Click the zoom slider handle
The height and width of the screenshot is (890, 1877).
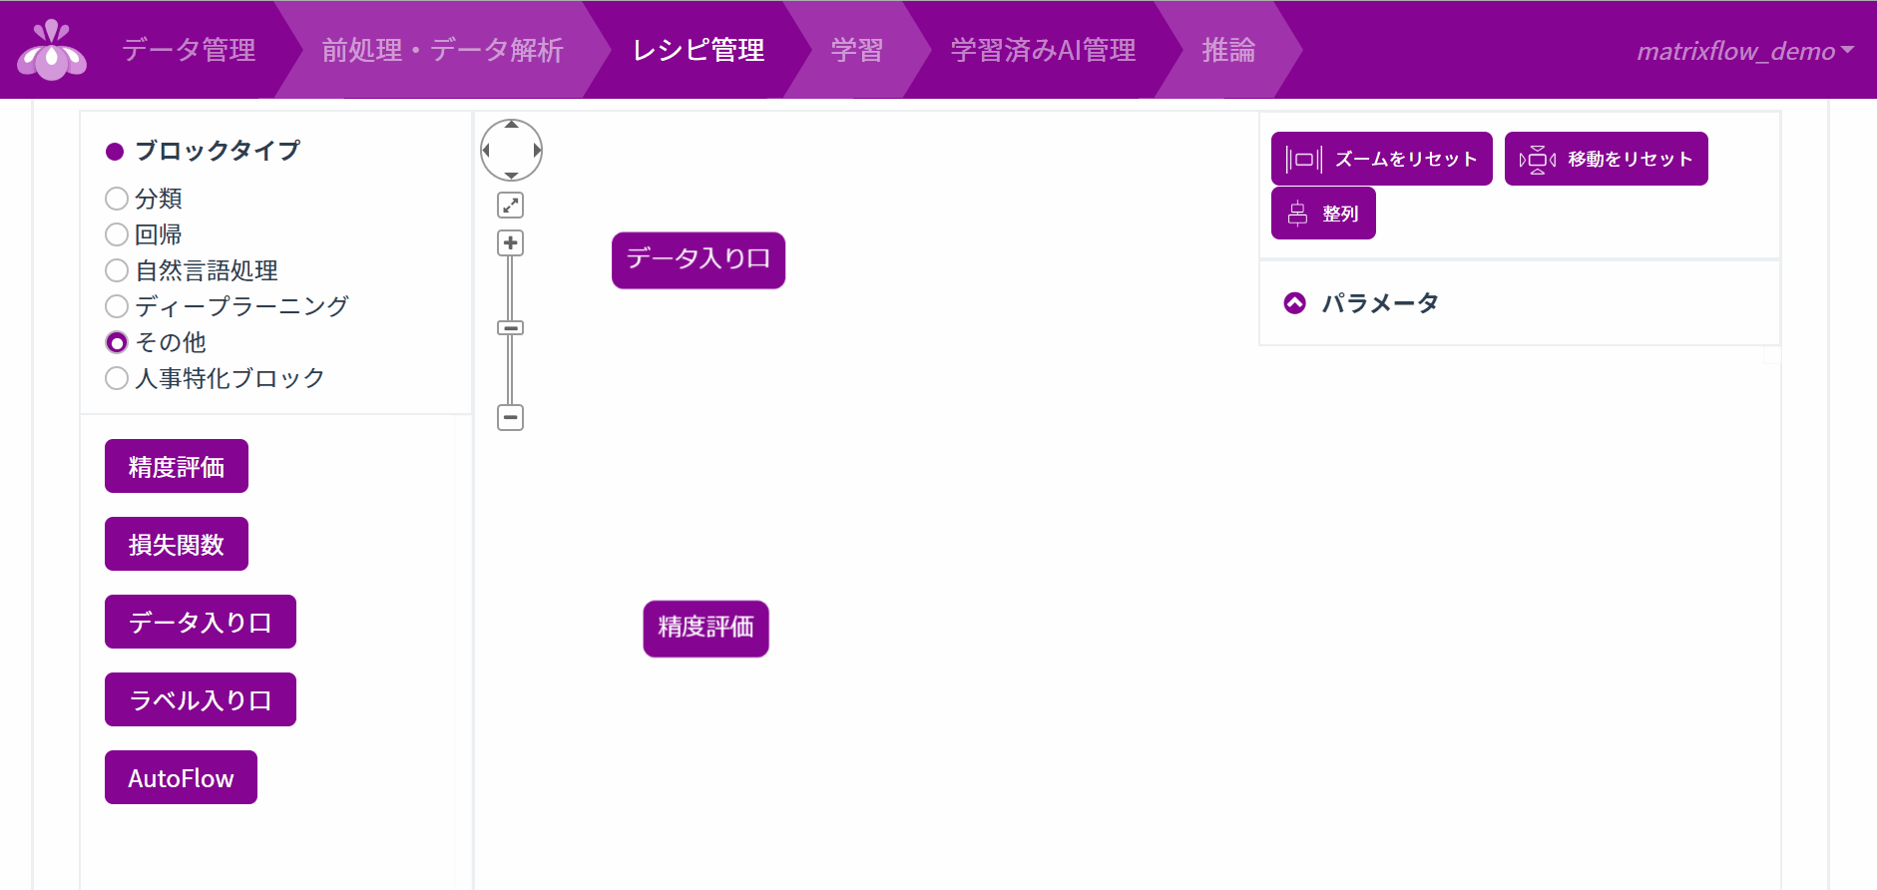(511, 328)
